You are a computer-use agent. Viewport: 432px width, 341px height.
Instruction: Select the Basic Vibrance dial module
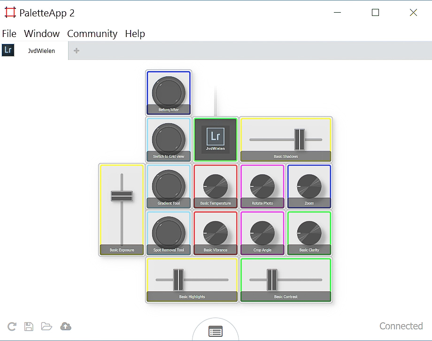(216, 233)
